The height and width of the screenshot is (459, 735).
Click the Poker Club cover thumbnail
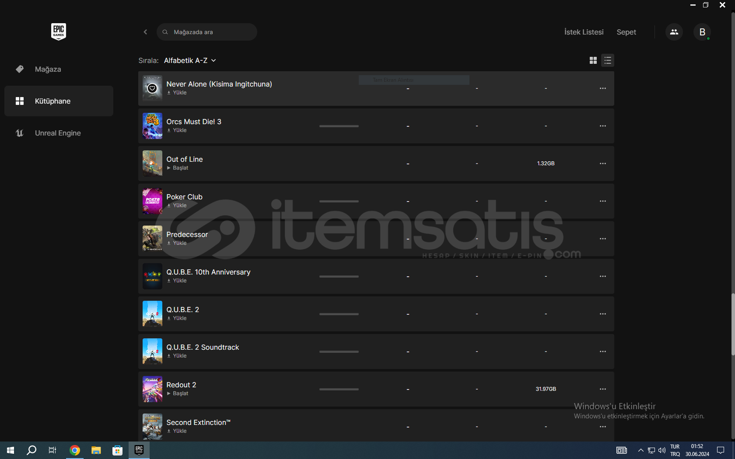(152, 201)
